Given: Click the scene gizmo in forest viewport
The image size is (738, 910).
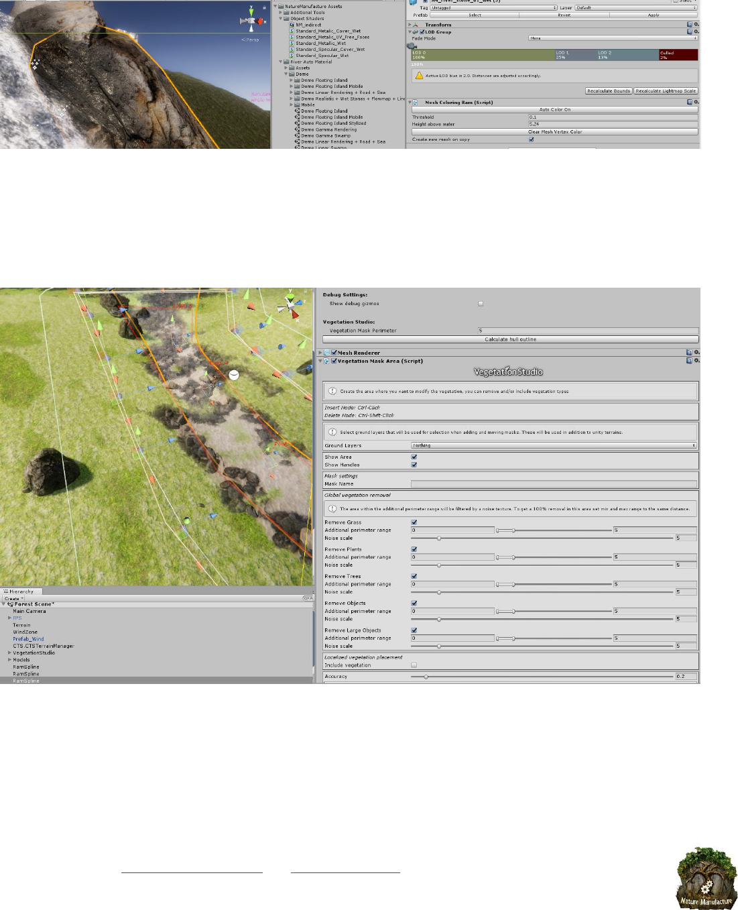Looking at the screenshot, I should point(291,304).
